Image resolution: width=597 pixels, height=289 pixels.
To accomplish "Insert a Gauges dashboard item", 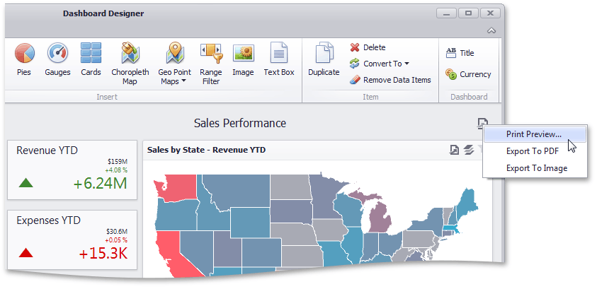I will (57, 59).
